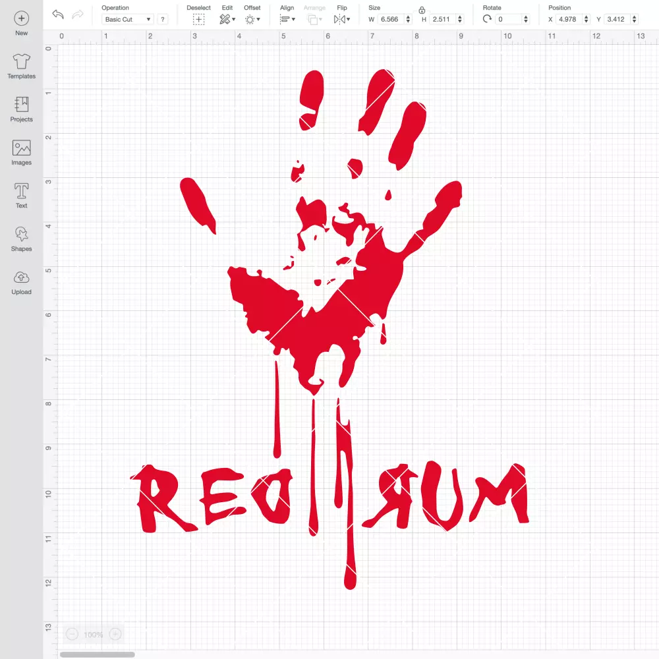659x659 pixels.
Task: Click the Undo arrow
Action: click(58, 14)
